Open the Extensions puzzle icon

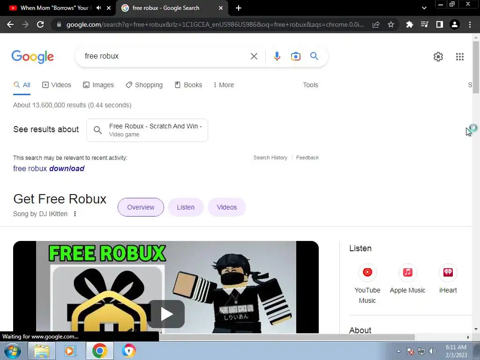[x=409, y=24]
